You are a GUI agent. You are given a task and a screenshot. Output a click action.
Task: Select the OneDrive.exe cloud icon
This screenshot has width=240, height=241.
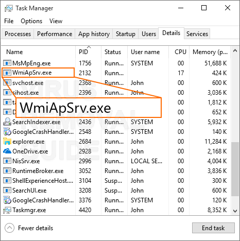point(7,151)
